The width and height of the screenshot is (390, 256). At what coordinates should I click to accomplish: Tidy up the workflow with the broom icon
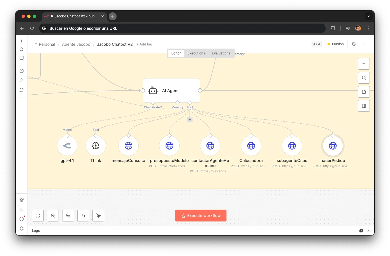click(x=98, y=215)
